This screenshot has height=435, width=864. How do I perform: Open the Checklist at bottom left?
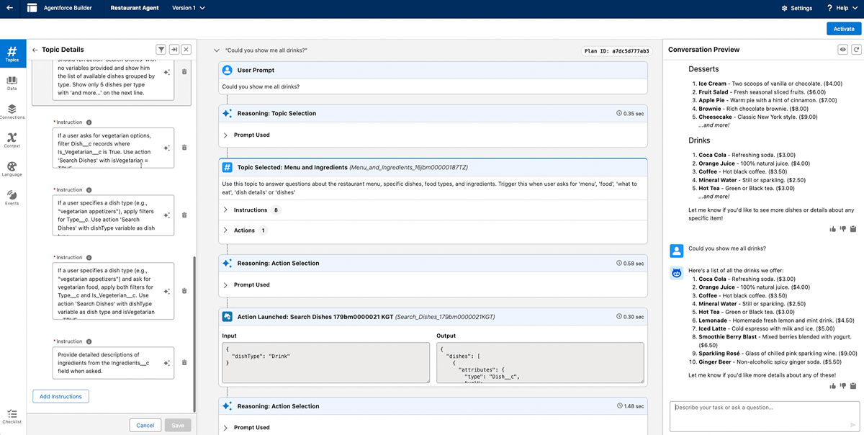12,416
